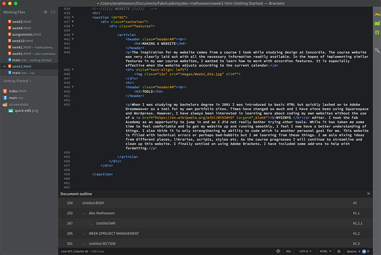Click the Python icon in status bar

(278, 251)
